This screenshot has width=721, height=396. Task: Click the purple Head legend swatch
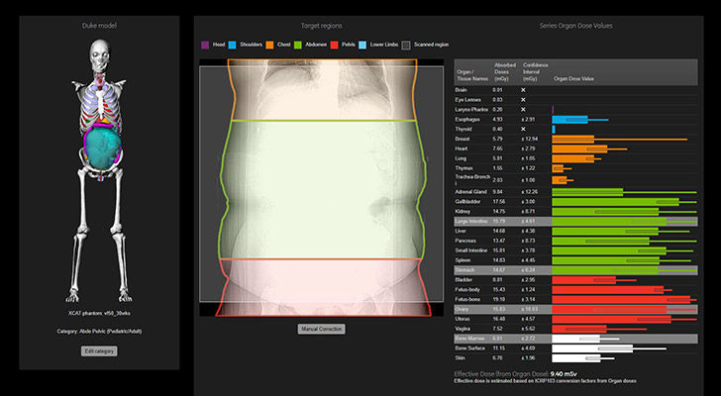click(x=205, y=45)
